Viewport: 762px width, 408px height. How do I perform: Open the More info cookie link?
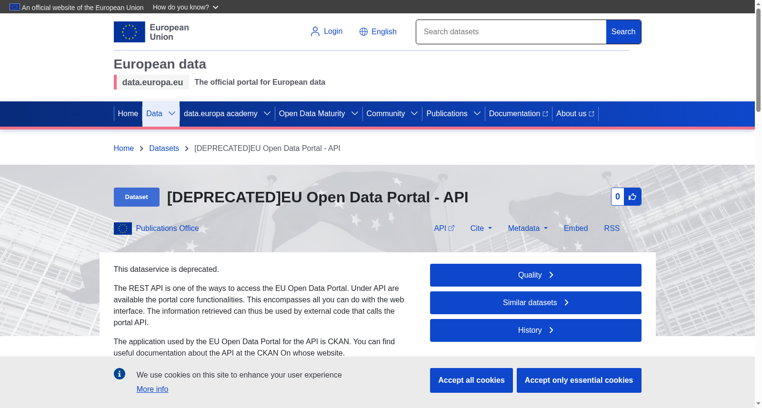[152, 389]
